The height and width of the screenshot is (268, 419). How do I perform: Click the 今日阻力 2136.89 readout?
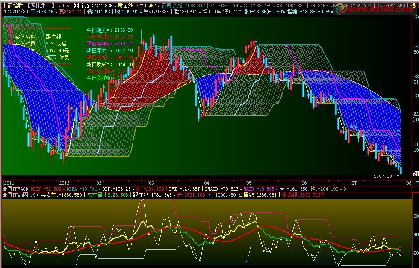(x=109, y=30)
